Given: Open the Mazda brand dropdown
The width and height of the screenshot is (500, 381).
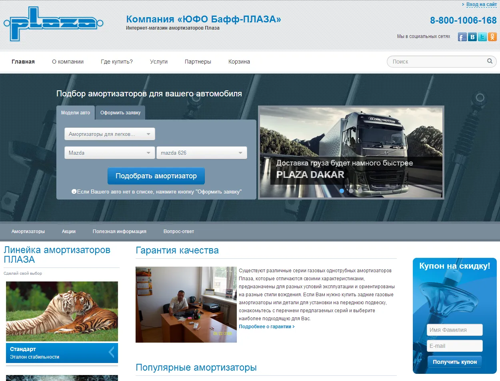Looking at the screenshot, I should click(x=110, y=153).
